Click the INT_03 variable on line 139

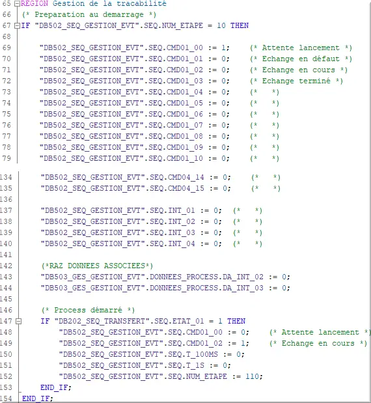pyautogui.click(x=182, y=232)
